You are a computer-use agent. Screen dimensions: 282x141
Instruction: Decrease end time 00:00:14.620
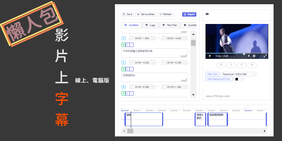[164, 38]
